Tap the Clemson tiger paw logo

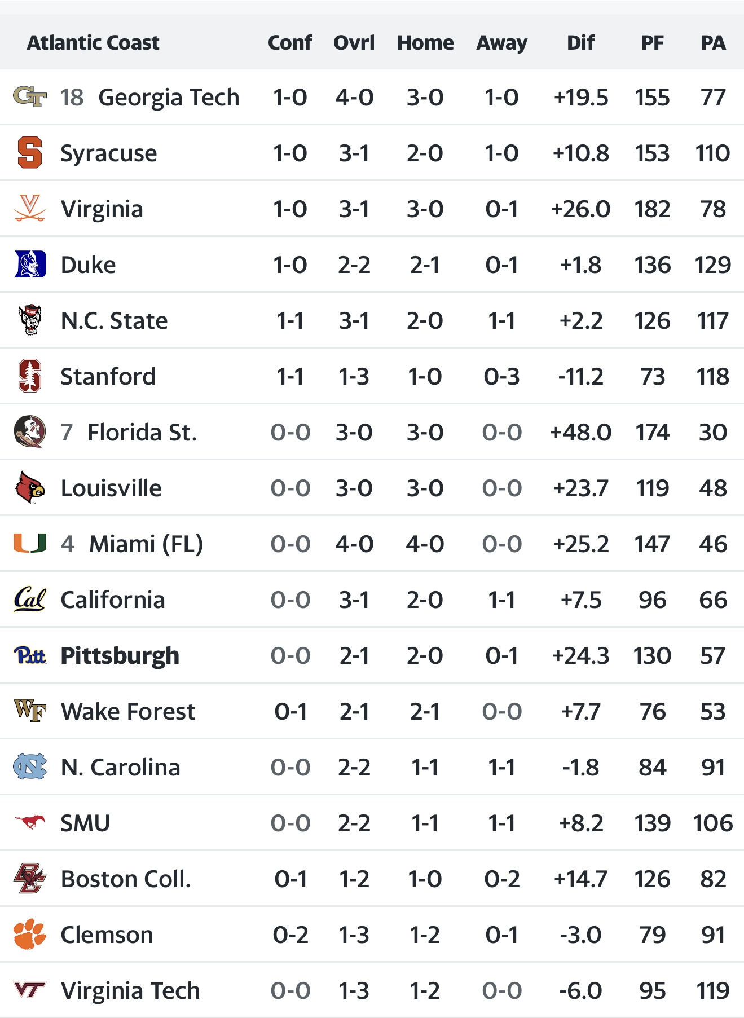[x=30, y=935]
